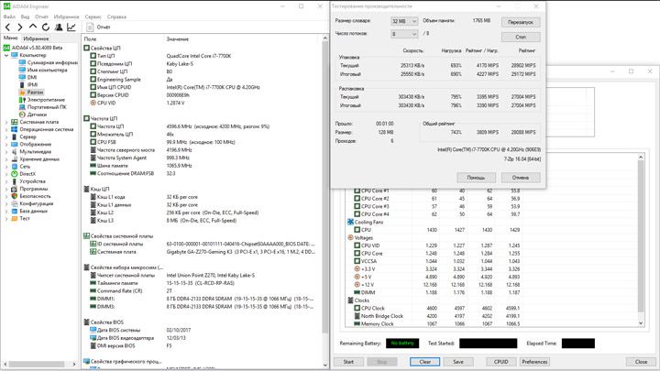The image size is (660, 371).
Task: Expand the Сеть tree node
Action: coord(5,167)
